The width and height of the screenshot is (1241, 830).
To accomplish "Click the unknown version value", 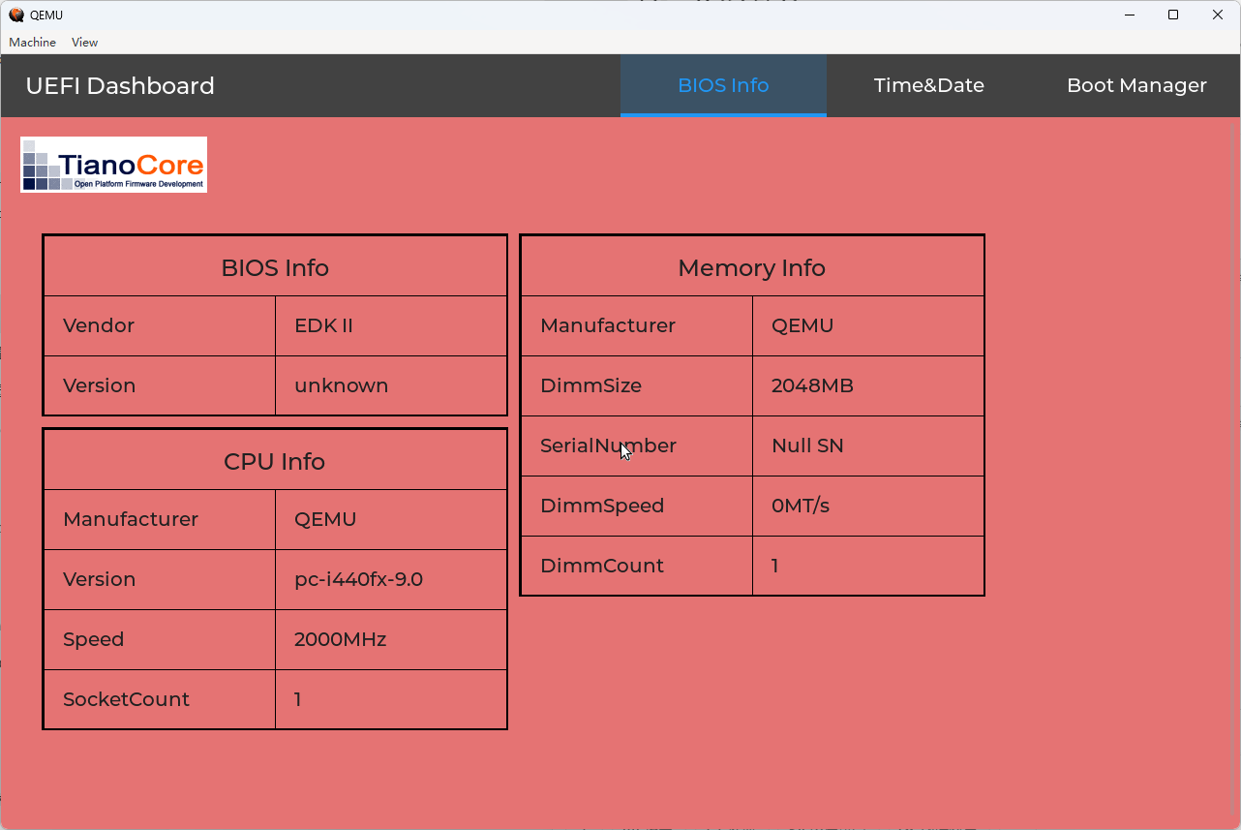I will [x=342, y=385].
